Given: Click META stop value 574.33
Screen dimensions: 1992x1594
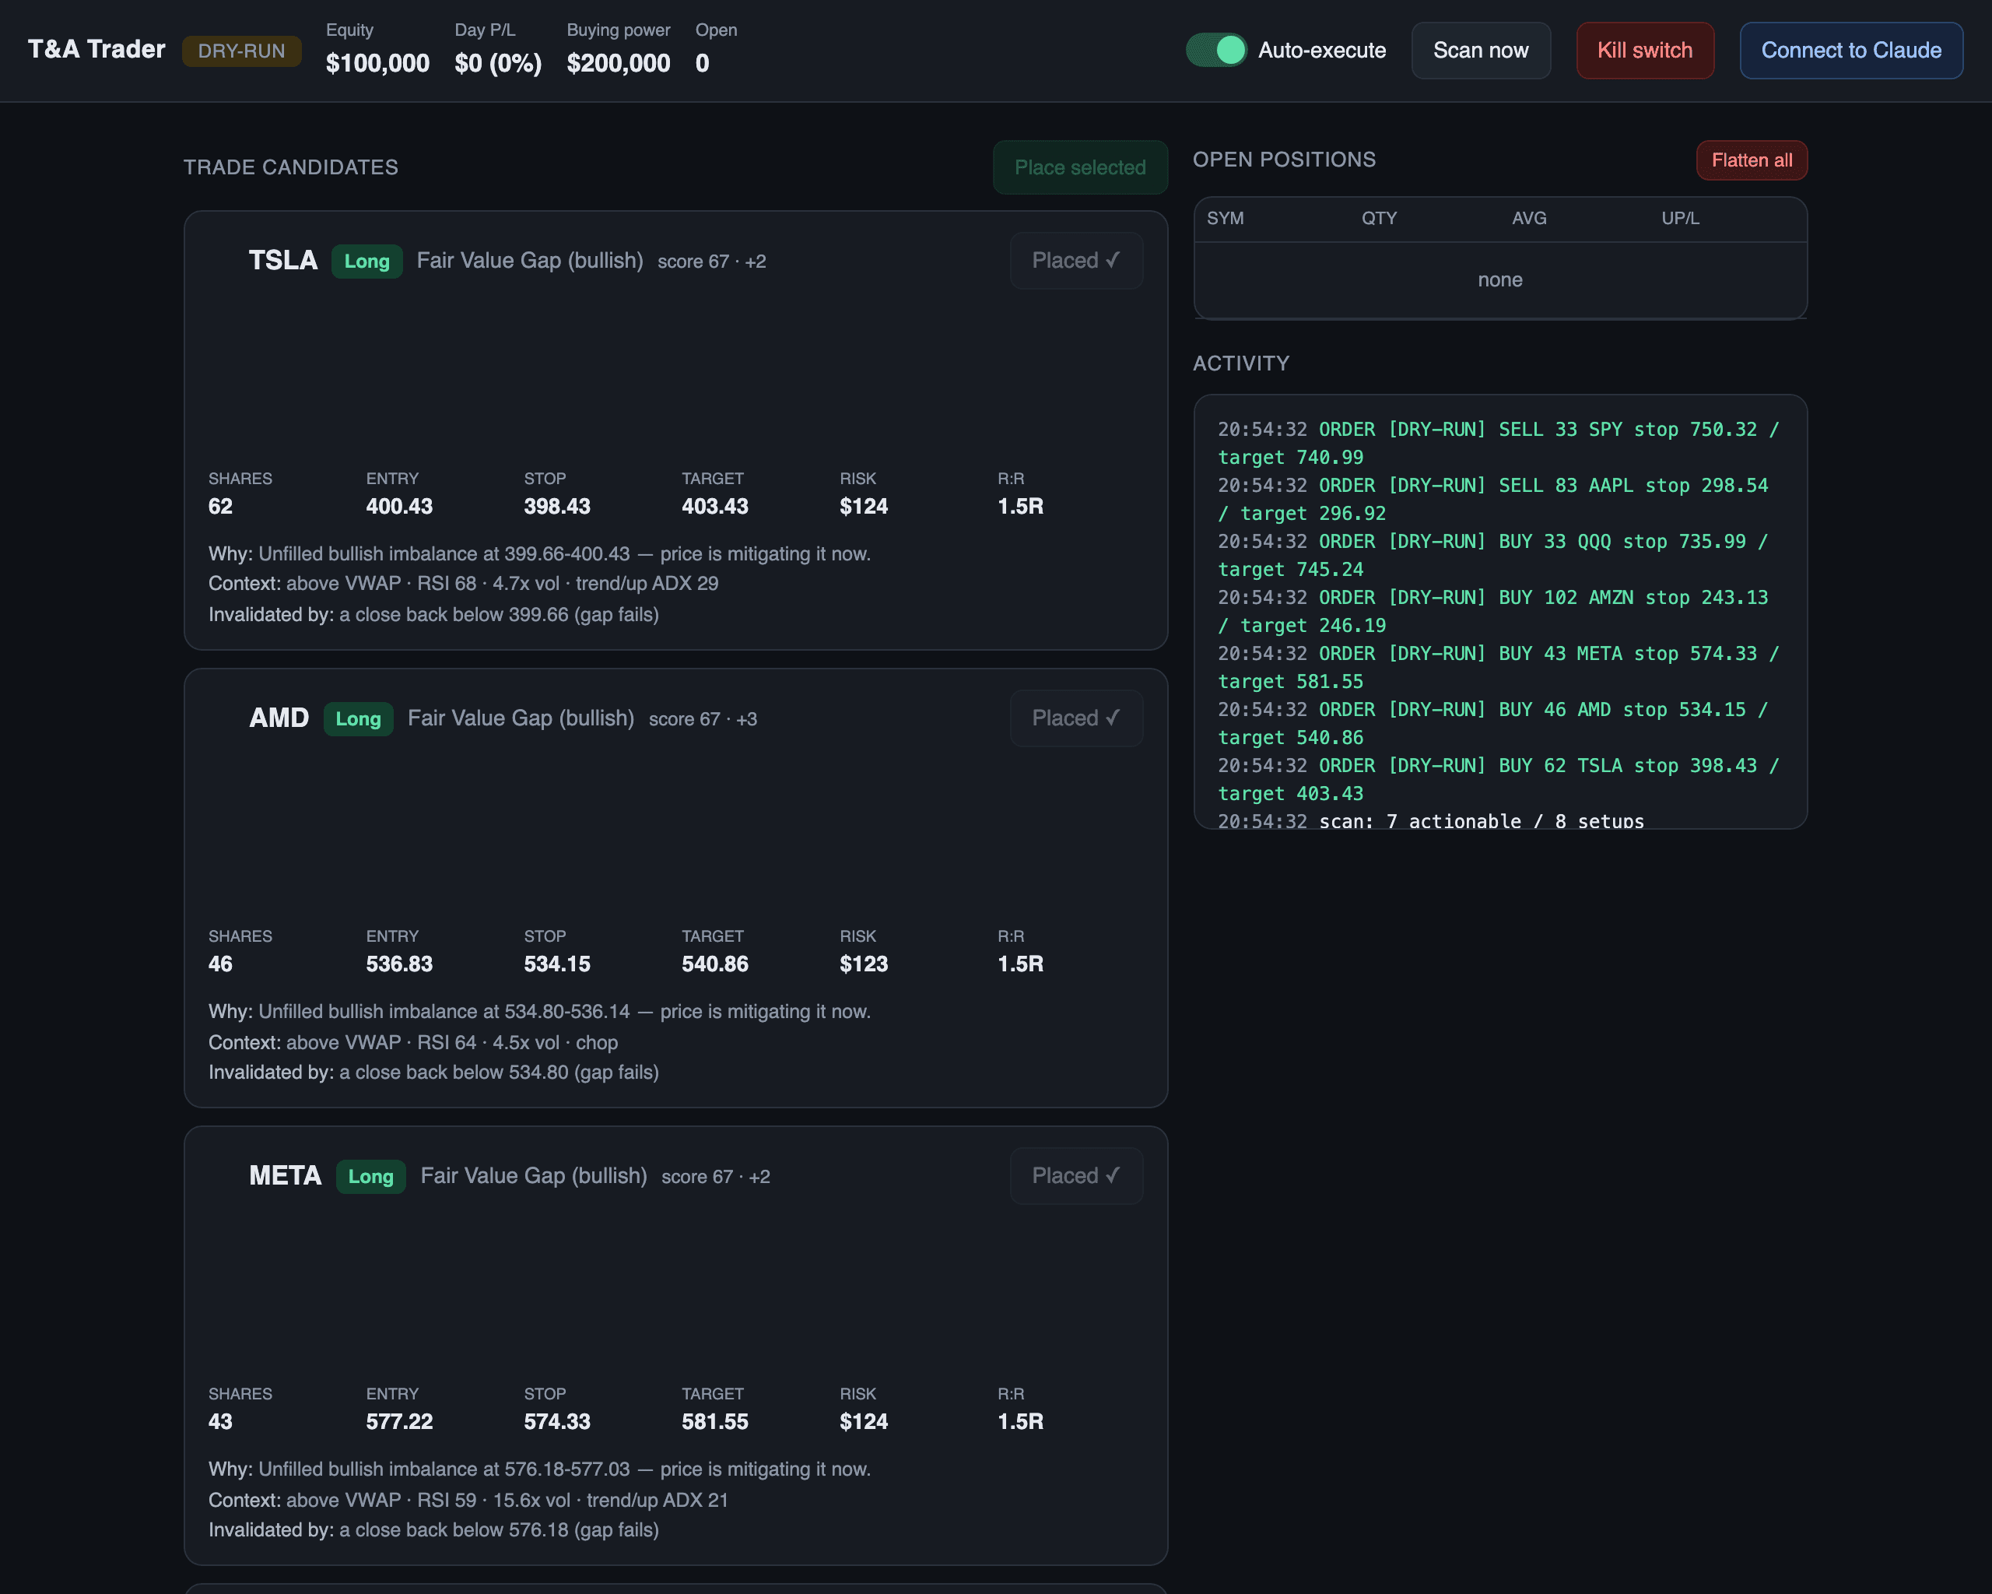Looking at the screenshot, I should pyautogui.click(x=557, y=1421).
